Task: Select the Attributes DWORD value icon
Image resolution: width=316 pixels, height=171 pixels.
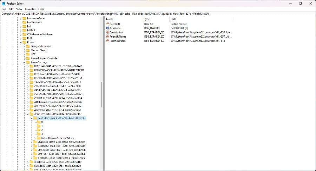Action: [107, 28]
